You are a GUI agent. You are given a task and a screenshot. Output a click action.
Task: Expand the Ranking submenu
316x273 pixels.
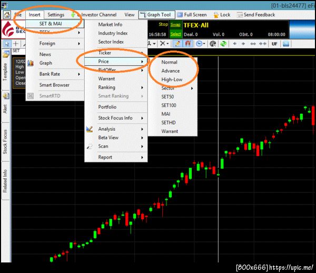[x=116, y=87]
